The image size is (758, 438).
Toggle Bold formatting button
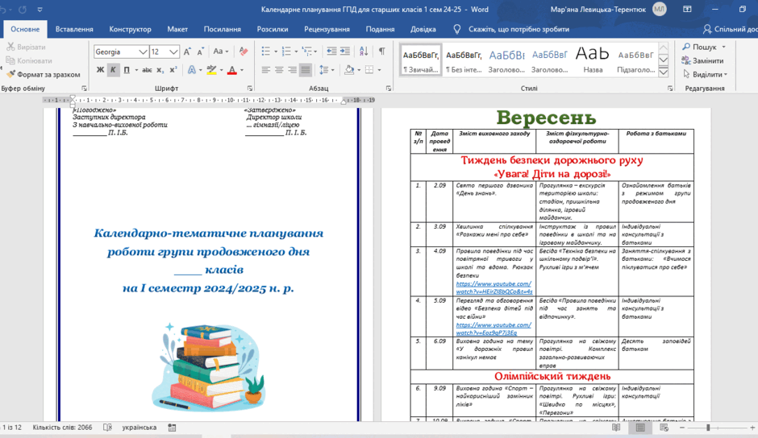(x=100, y=70)
